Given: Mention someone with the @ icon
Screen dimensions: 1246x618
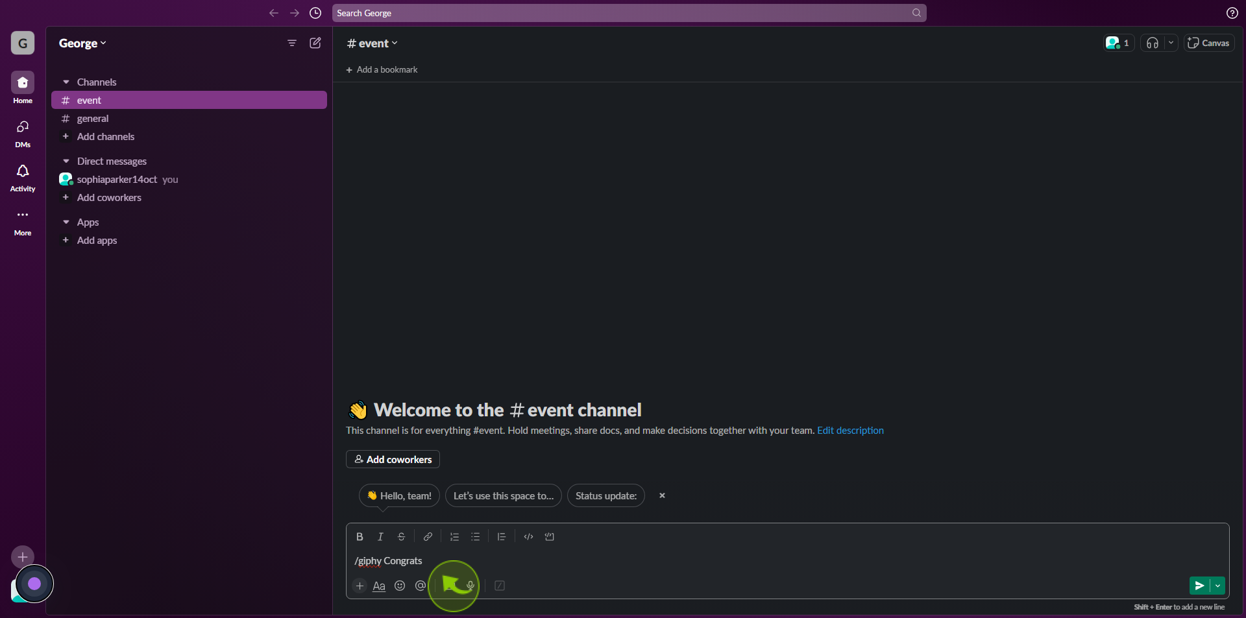Looking at the screenshot, I should click(x=421, y=586).
